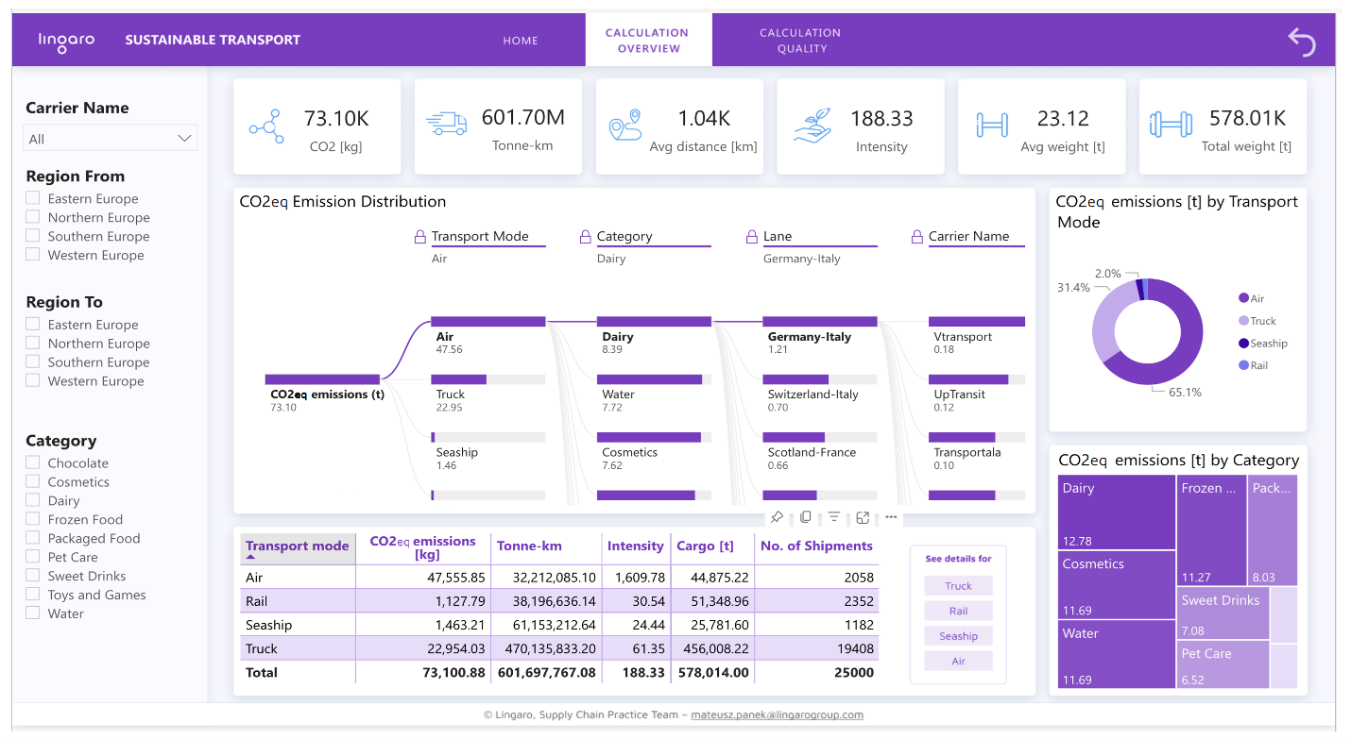
Task: Click the truck icon on Tonne-km card
Action: 446,124
